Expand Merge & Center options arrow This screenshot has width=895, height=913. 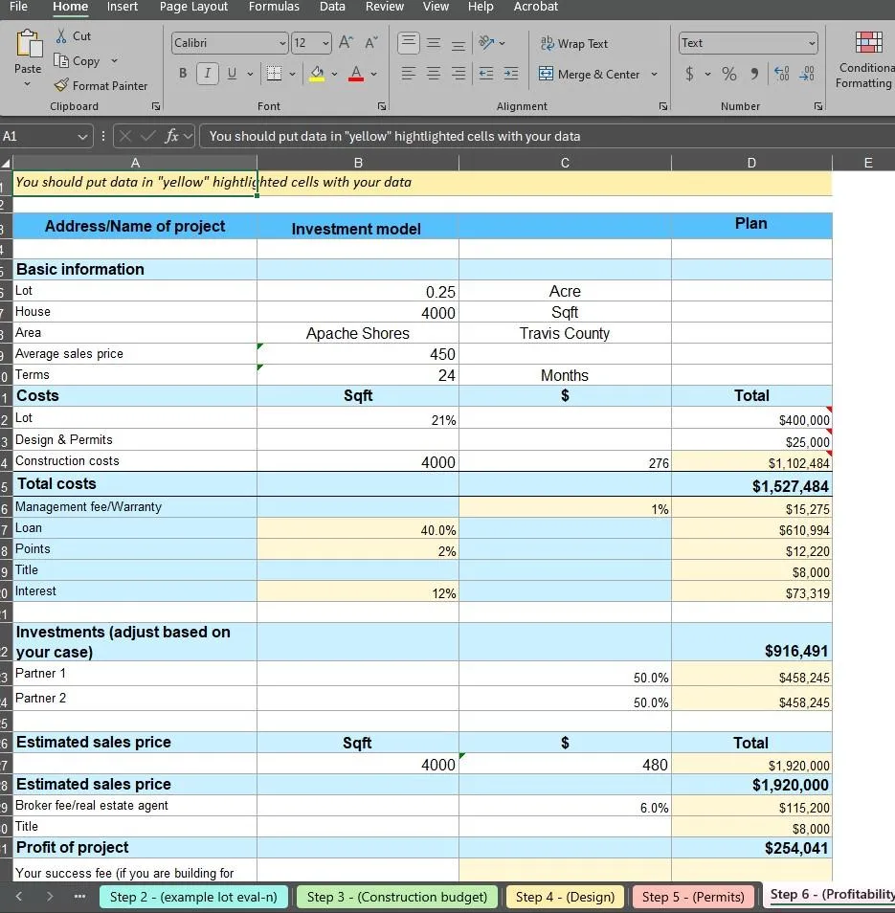click(x=654, y=74)
